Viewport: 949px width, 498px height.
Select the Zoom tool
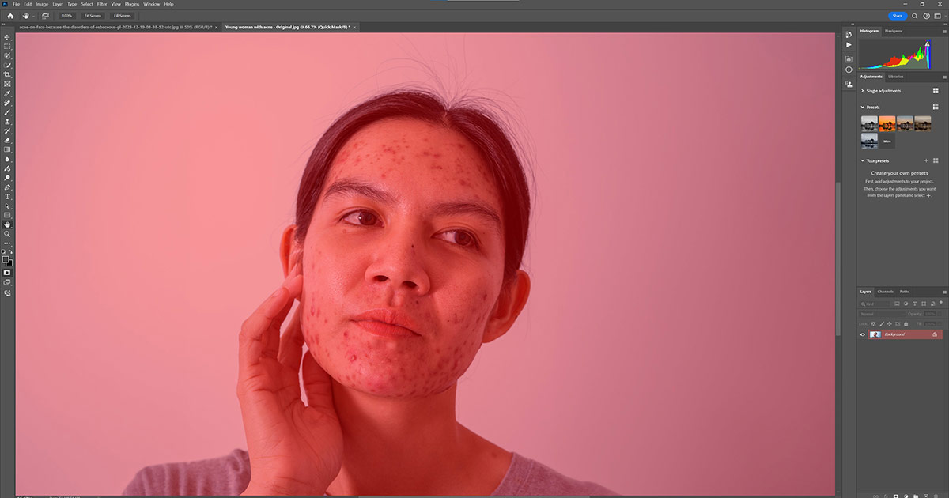point(8,234)
